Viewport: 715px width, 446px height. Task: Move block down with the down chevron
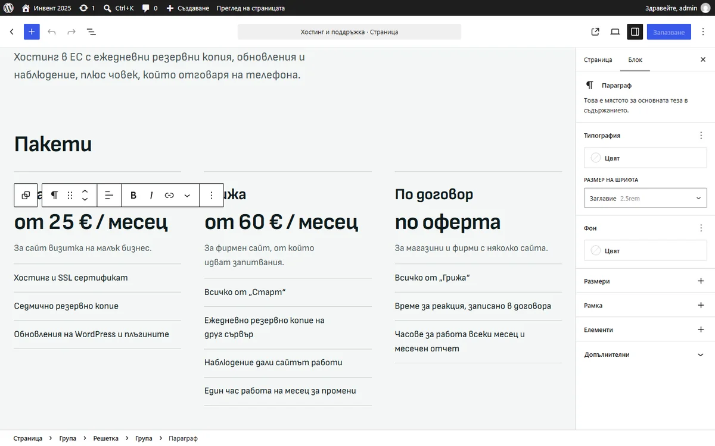click(85, 200)
